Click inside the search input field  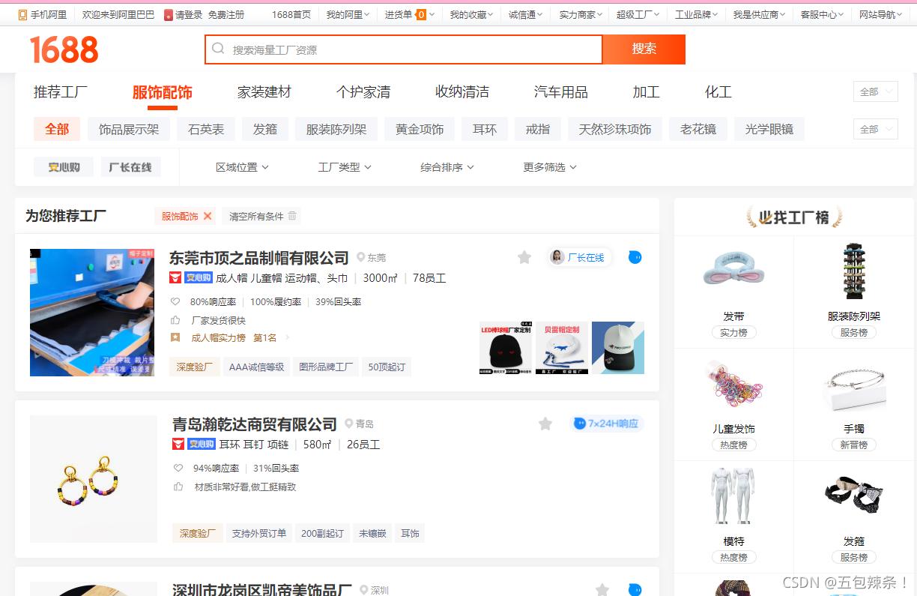click(405, 48)
